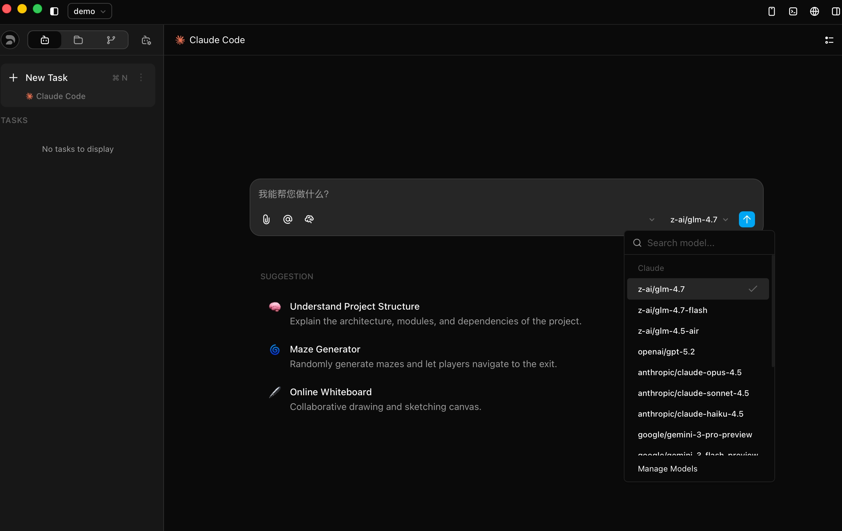Screen dimensions: 842x531
Task: Switch to the folder files tab
Action: click(78, 40)
